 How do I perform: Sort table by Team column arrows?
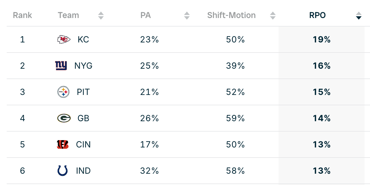[101, 16]
